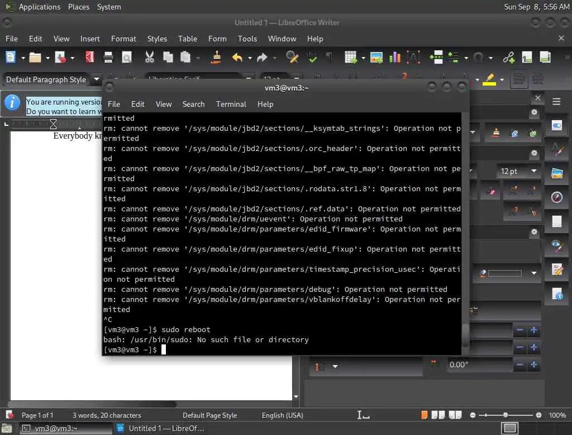Open the sidebar 12 pt font size dropdown
Image resolution: width=572 pixels, height=435 pixels.
coord(533,171)
